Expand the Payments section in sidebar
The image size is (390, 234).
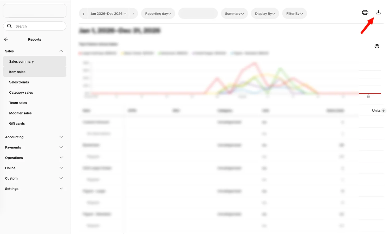(61, 147)
